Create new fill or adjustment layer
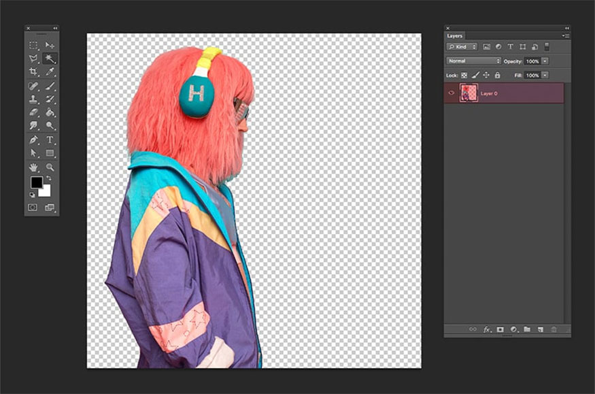Viewport: 595px width, 394px height. 514,329
